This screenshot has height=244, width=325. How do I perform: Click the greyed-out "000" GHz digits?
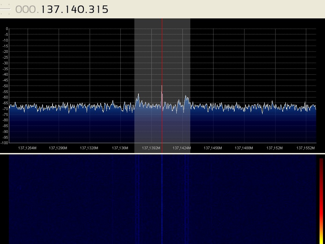(x=26, y=10)
